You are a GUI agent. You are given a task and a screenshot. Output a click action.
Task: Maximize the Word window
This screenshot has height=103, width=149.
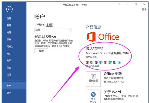pyautogui.click(x=136, y=4)
